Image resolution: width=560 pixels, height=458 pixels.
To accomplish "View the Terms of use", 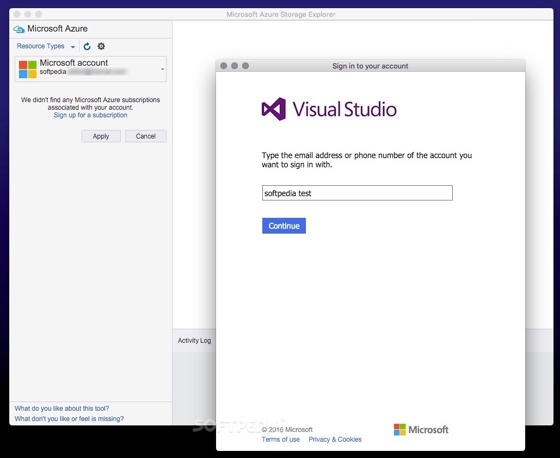I will 280,440.
